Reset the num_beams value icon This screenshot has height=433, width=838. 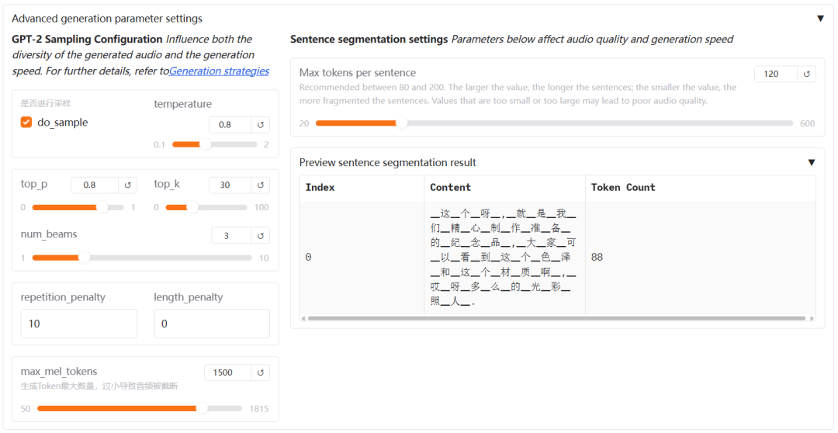tap(261, 235)
